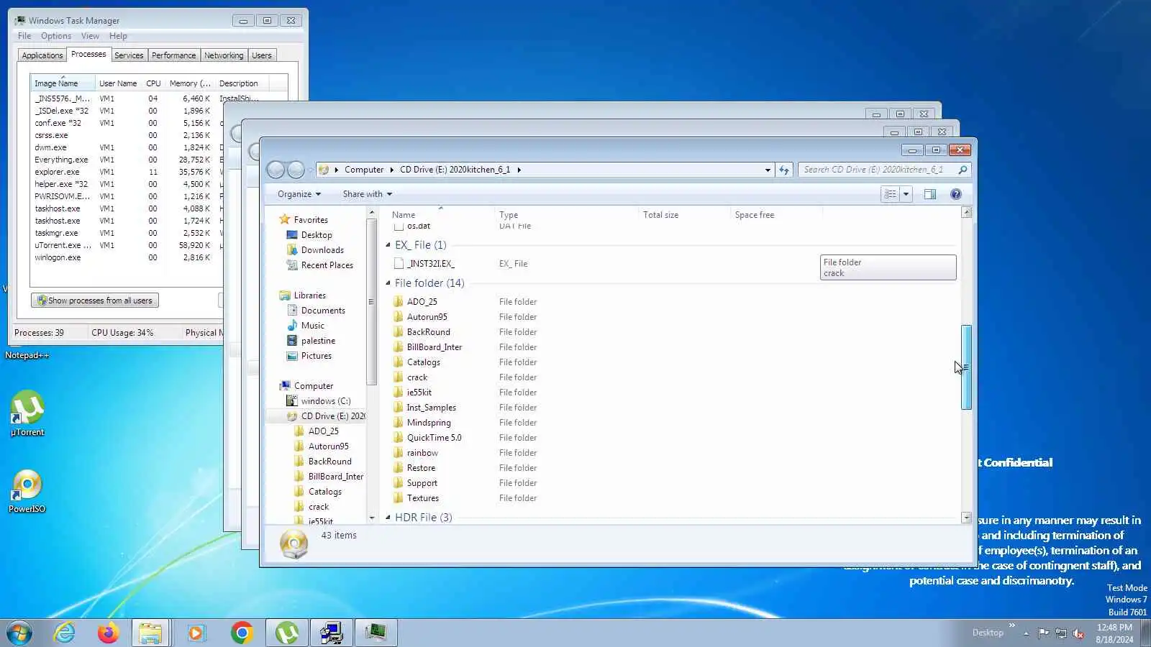Select BillBoard_Inter in the navigation pane tree

coord(335,477)
